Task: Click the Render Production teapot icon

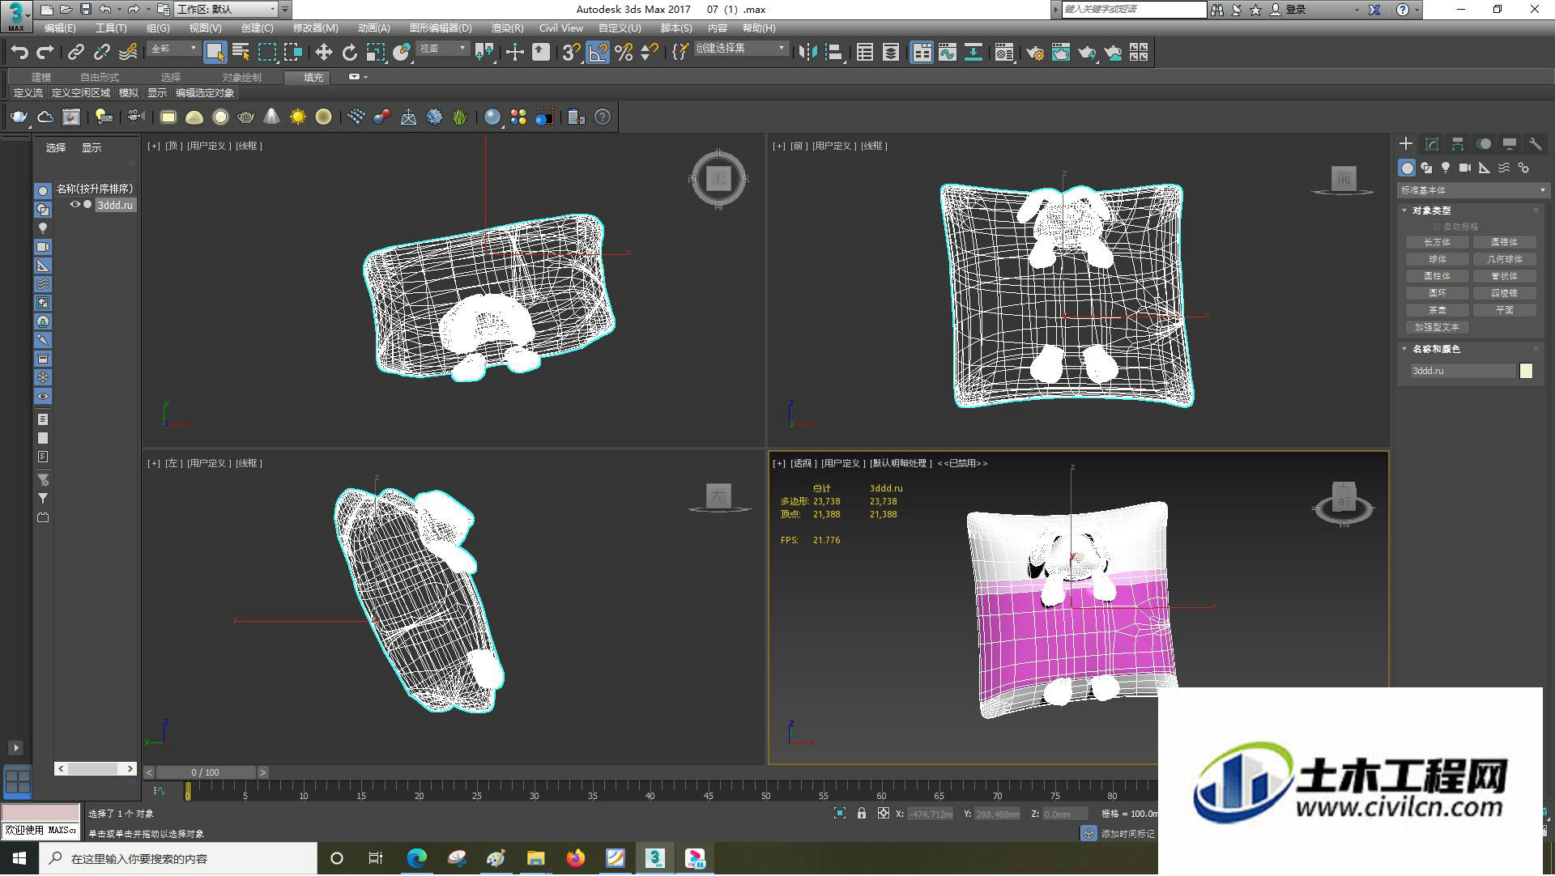Action: [x=1087, y=53]
